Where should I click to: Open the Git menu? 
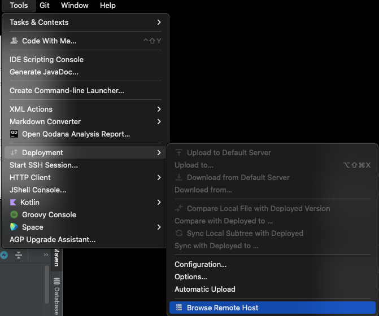coord(45,5)
